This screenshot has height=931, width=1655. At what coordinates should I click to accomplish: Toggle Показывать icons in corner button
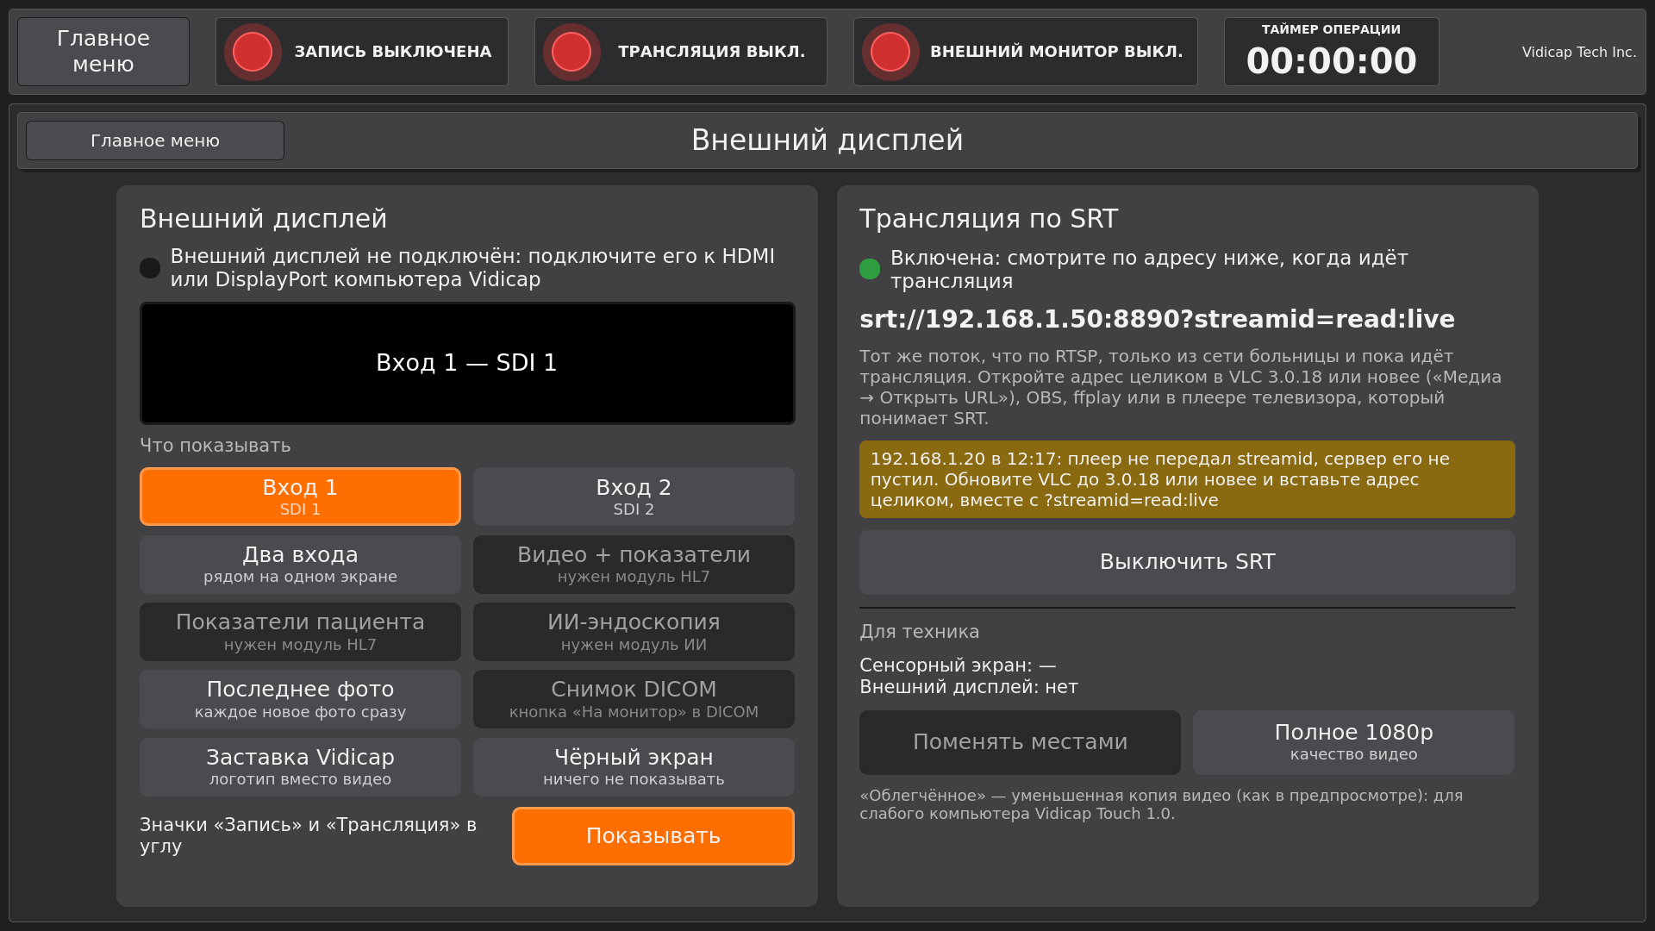(x=653, y=836)
